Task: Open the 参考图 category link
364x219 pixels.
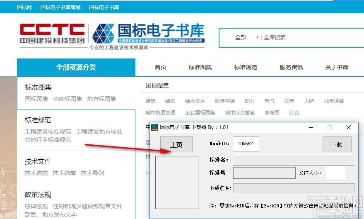Action: point(272,113)
